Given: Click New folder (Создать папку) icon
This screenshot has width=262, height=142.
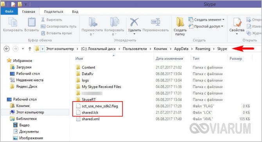Looking at the screenshot, I should (x=180, y=22).
